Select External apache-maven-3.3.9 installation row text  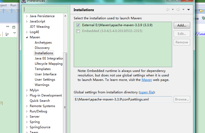(117, 25)
